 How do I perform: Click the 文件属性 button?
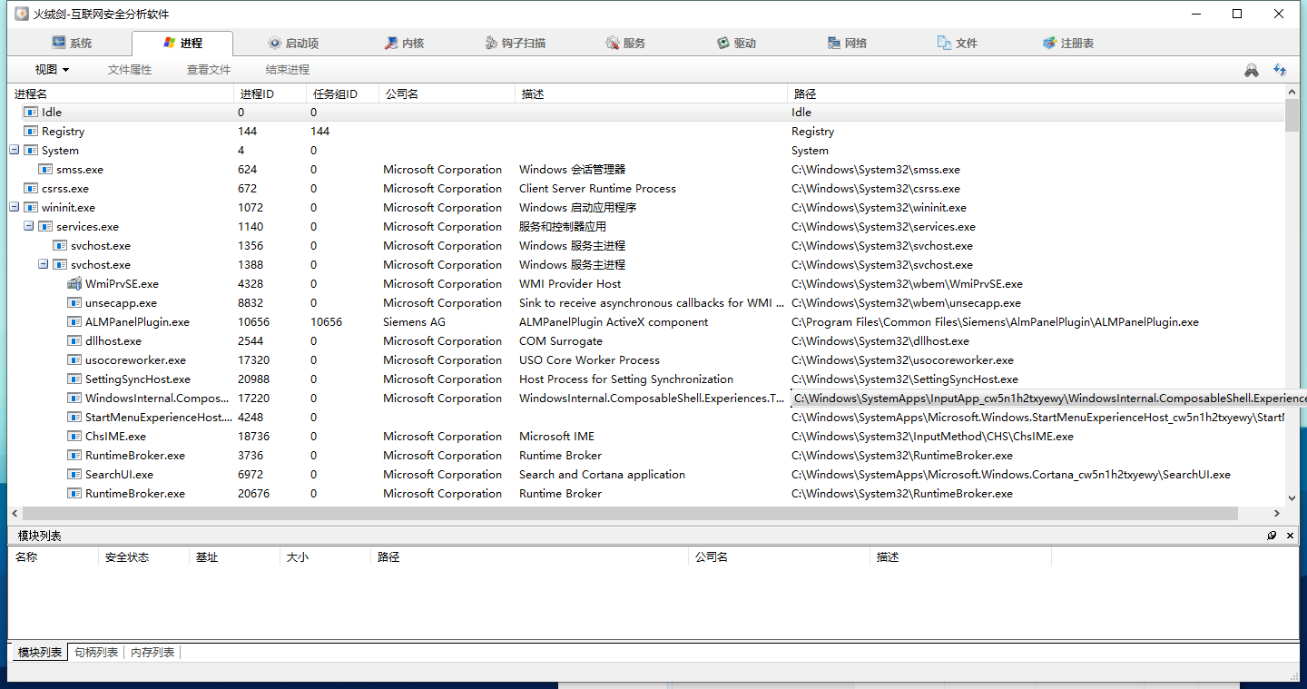click(130, 70)
